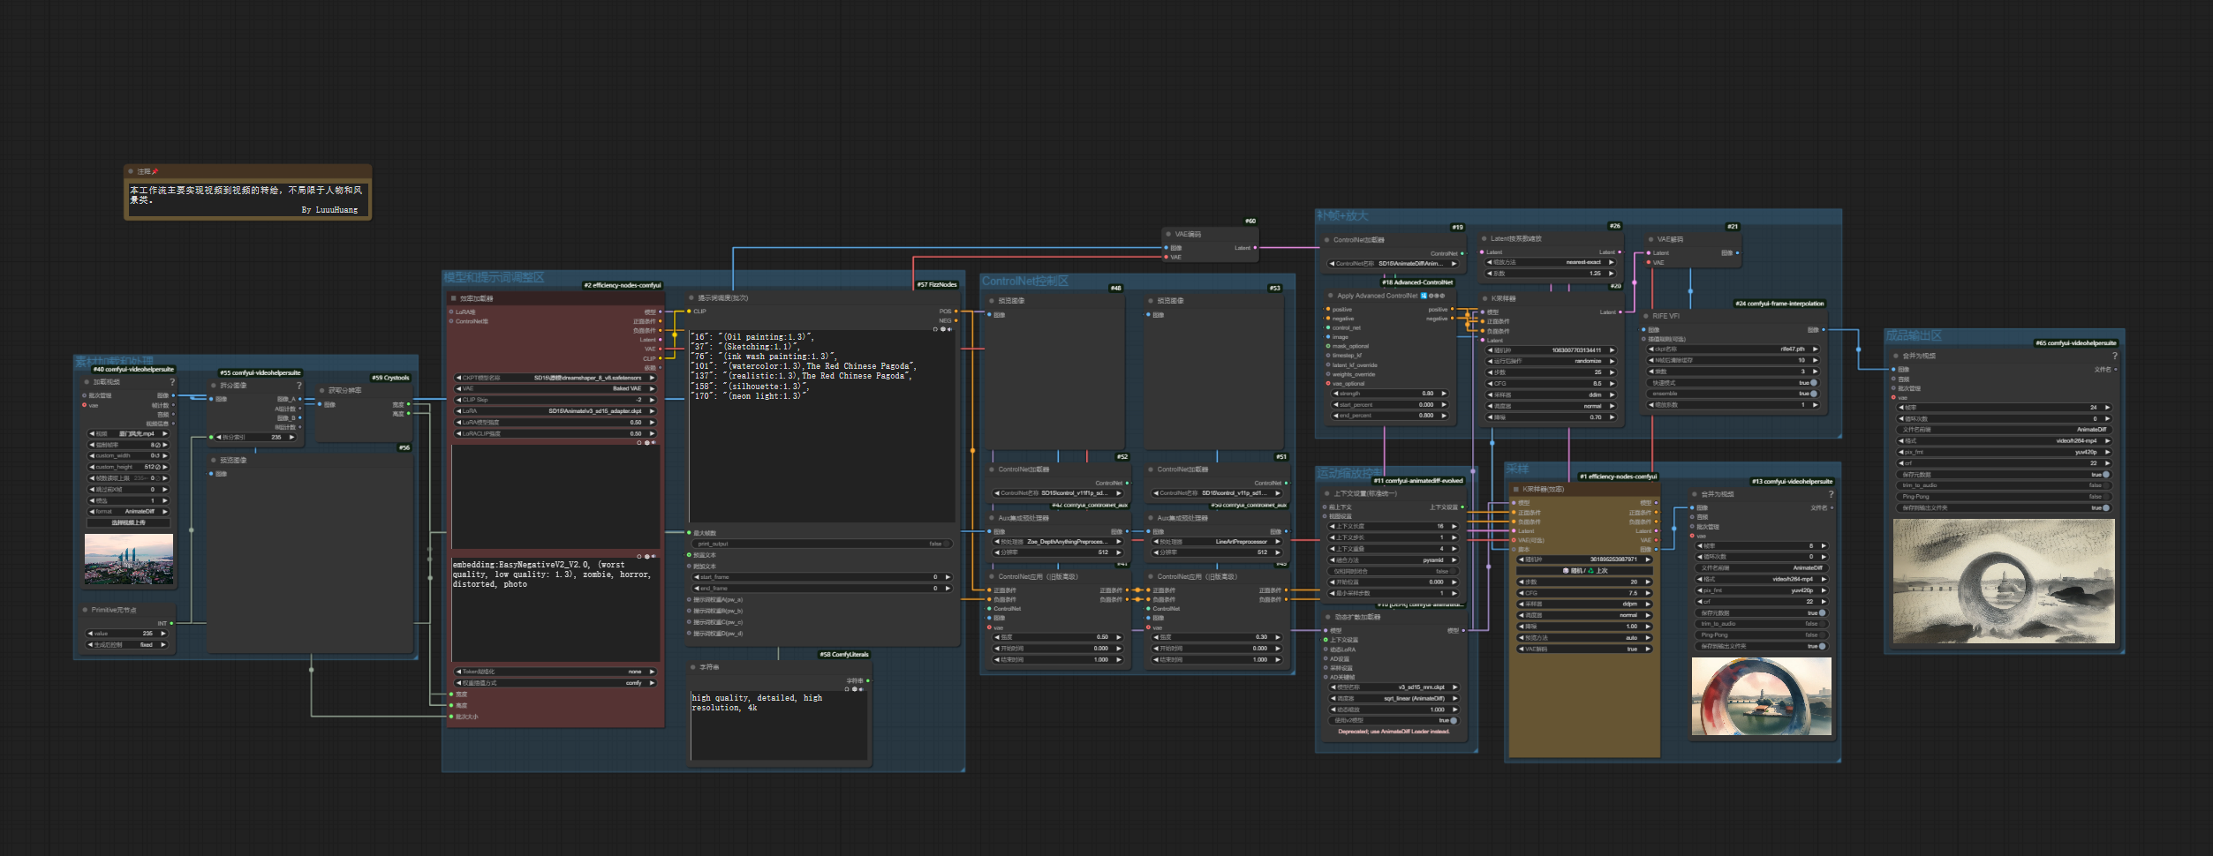
Task: Click the 'Deprecated; use AnimateDiff Loader instead' warning text
Action: click(x=1394, y=732)
